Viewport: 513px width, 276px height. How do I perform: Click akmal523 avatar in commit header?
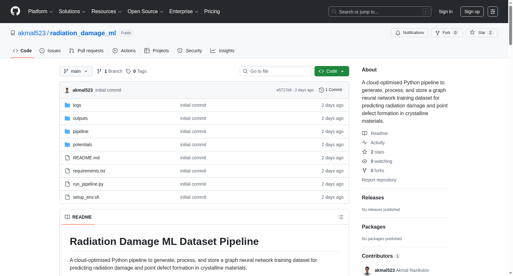click(x=67, y=90)
